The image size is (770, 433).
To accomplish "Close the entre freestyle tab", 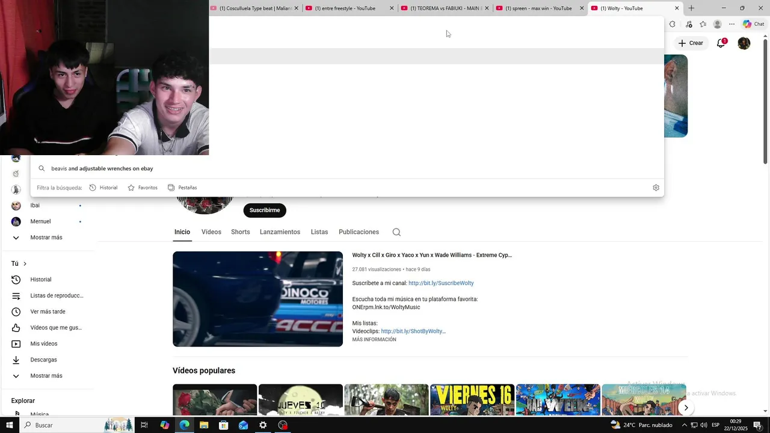I will coord(392,8).
